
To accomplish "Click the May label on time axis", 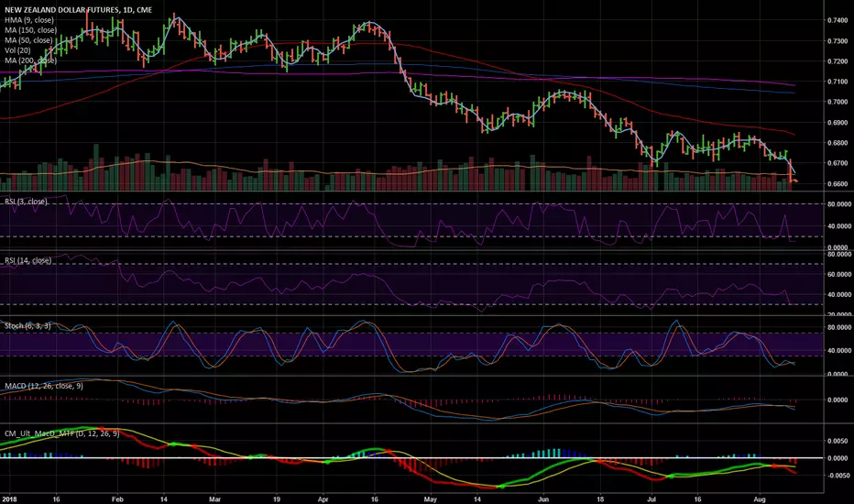I will click(x=431, y=499).
